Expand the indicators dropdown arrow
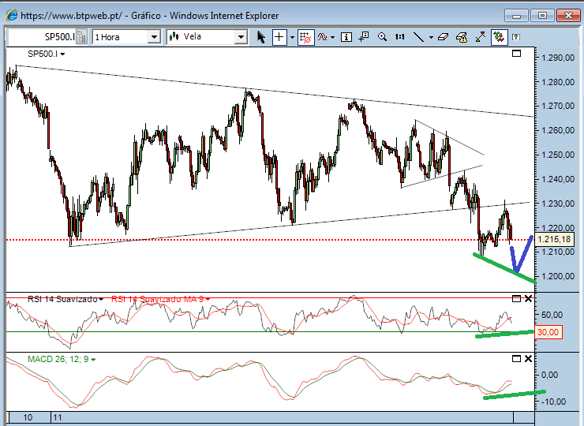 (332, 37)
